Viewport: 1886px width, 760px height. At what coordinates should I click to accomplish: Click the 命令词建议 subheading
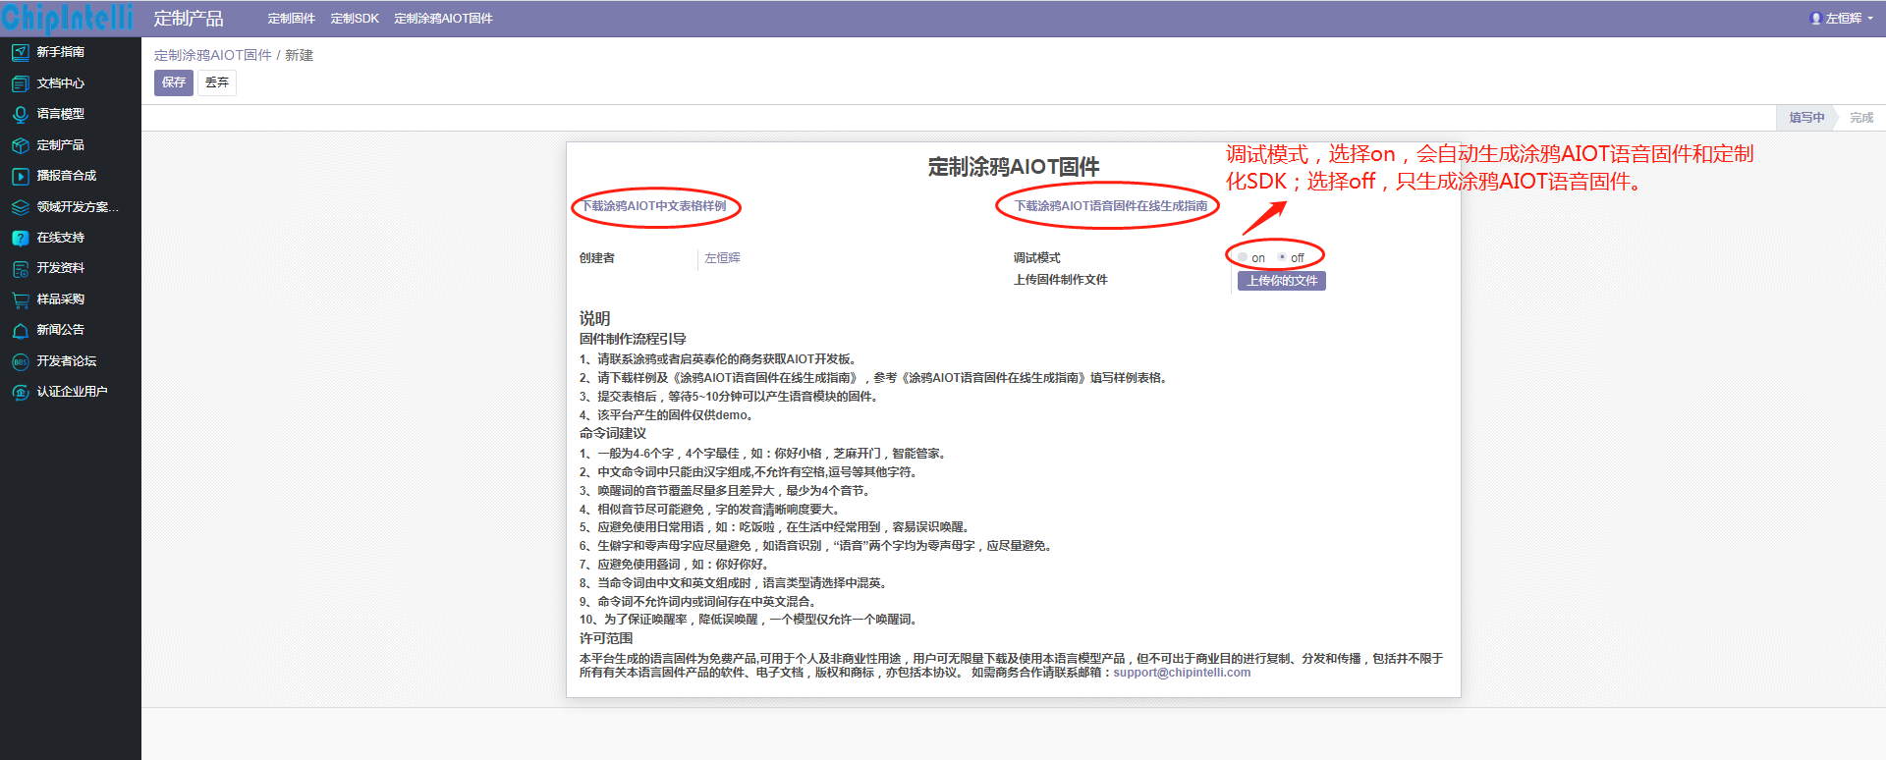tap(613, 433)
